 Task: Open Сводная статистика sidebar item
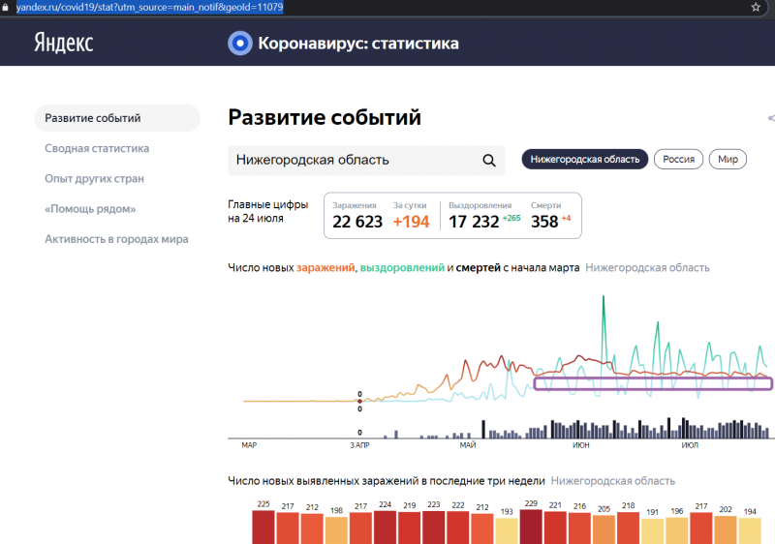coord(97,148)
